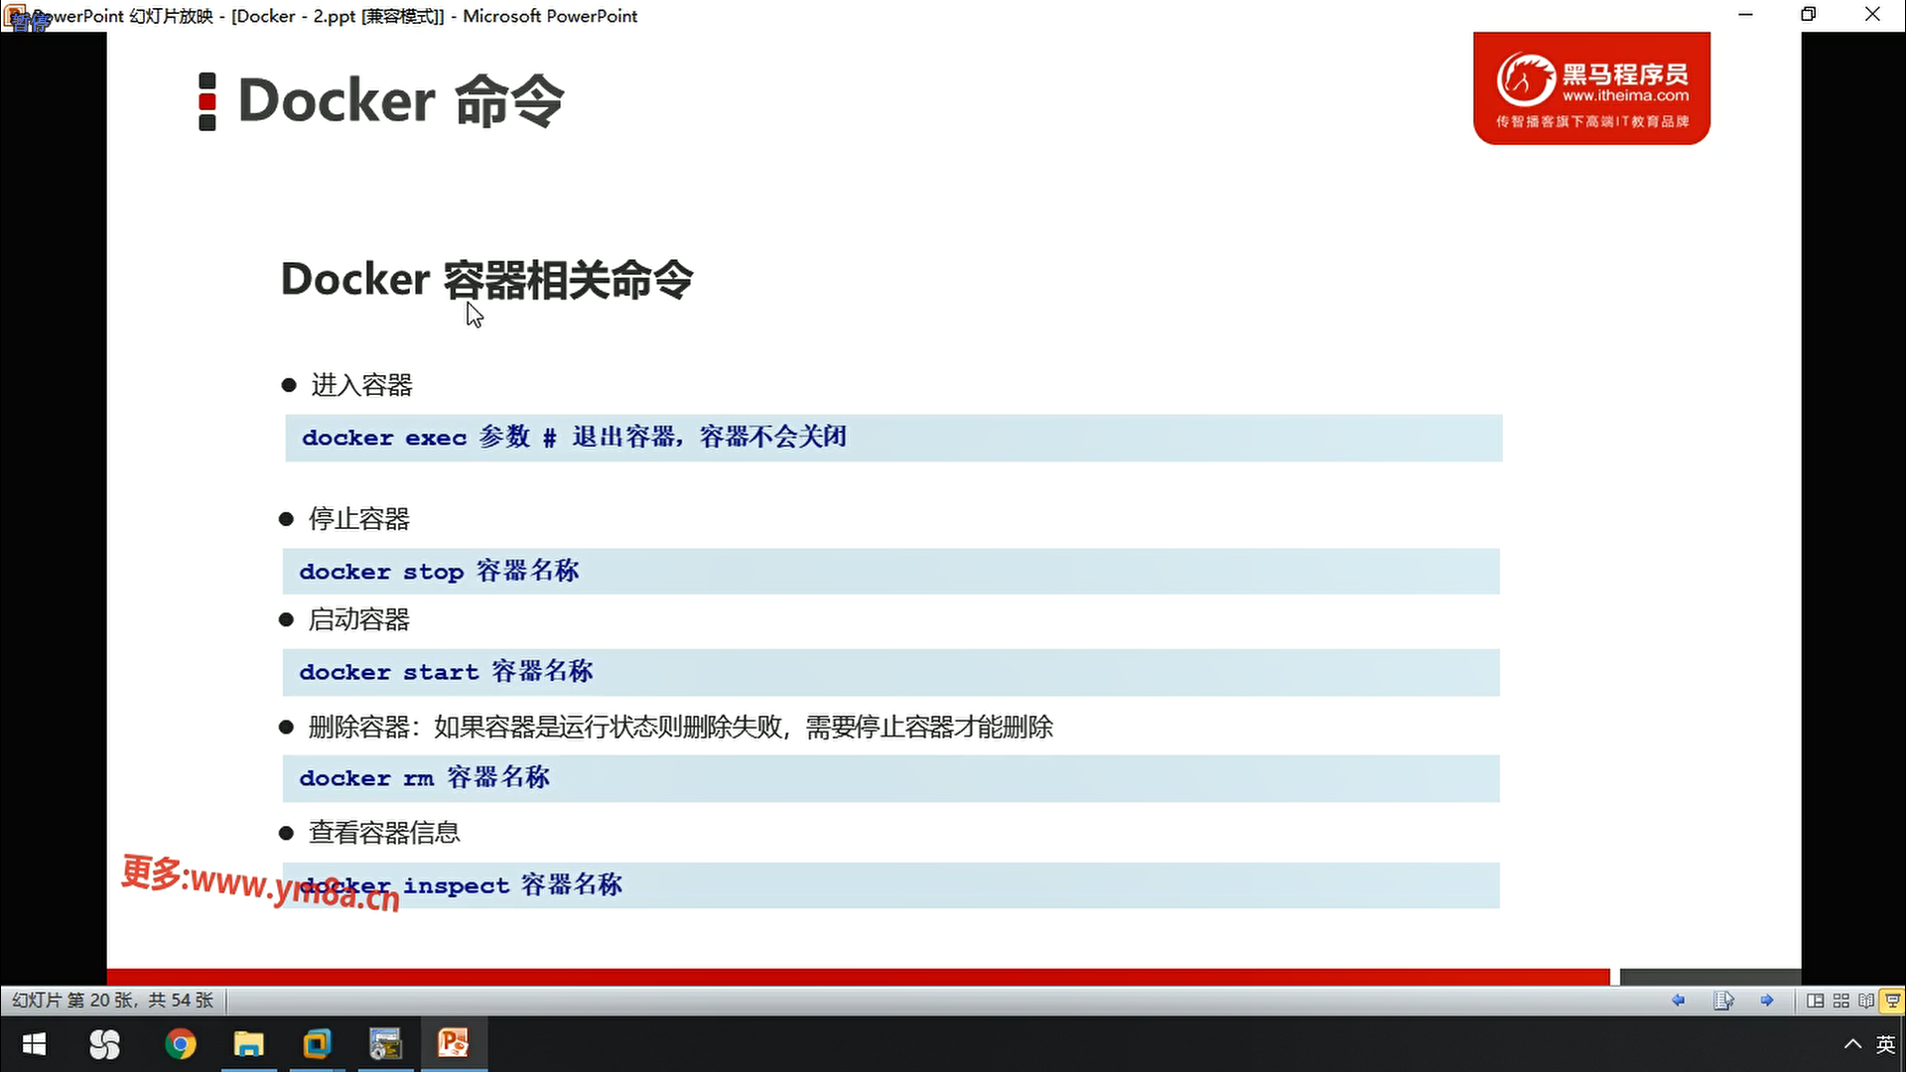Image resolution: width=1906 pixels, height=1072 pixels.
Task: Toggle the Slide Show view button
Action: (x=1892, y=1001)
